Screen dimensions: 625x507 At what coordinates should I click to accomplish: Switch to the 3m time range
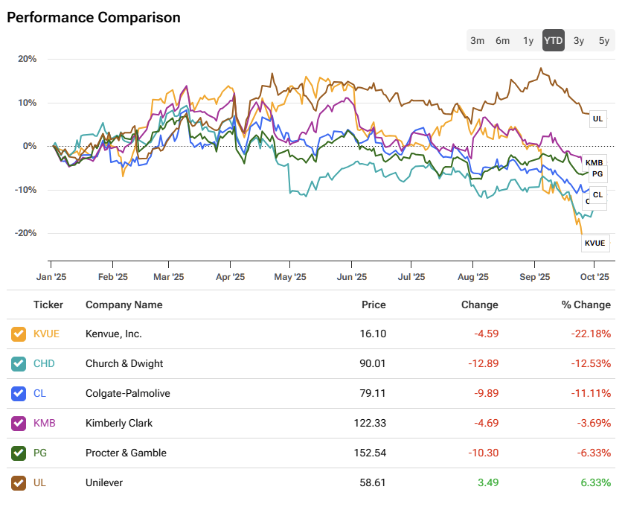(478, 41)
